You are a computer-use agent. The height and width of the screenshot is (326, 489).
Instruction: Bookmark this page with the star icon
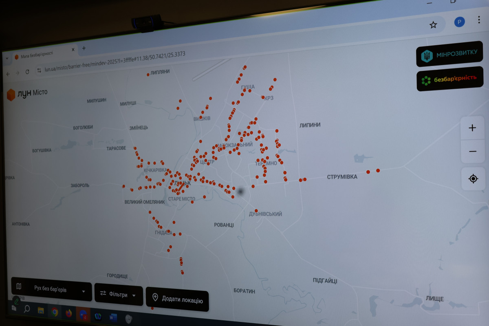[433, 25]
